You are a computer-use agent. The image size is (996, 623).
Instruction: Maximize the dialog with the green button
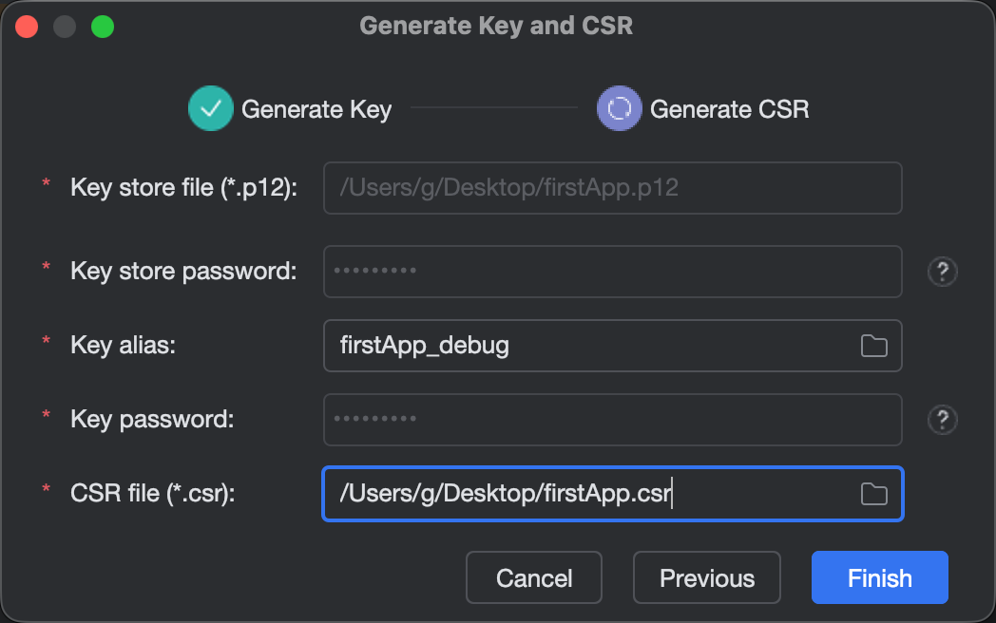click(x=103, y=26)
